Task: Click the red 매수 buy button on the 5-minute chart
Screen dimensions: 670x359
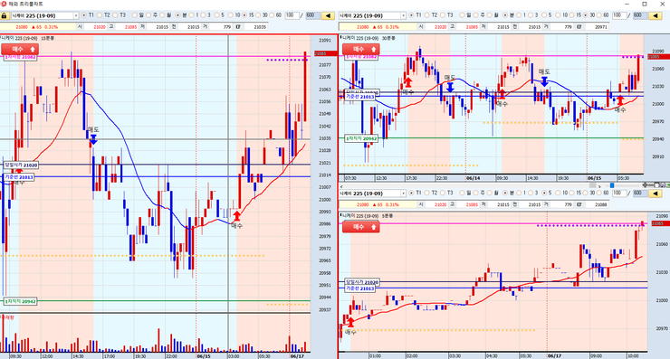Action: point(361,227)
